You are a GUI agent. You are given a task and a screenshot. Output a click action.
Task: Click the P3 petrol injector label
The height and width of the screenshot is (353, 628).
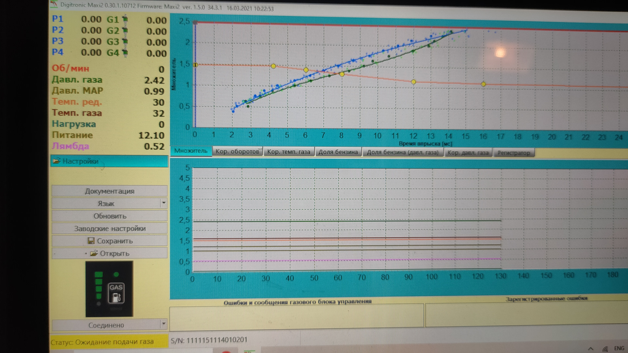(58, 41)
